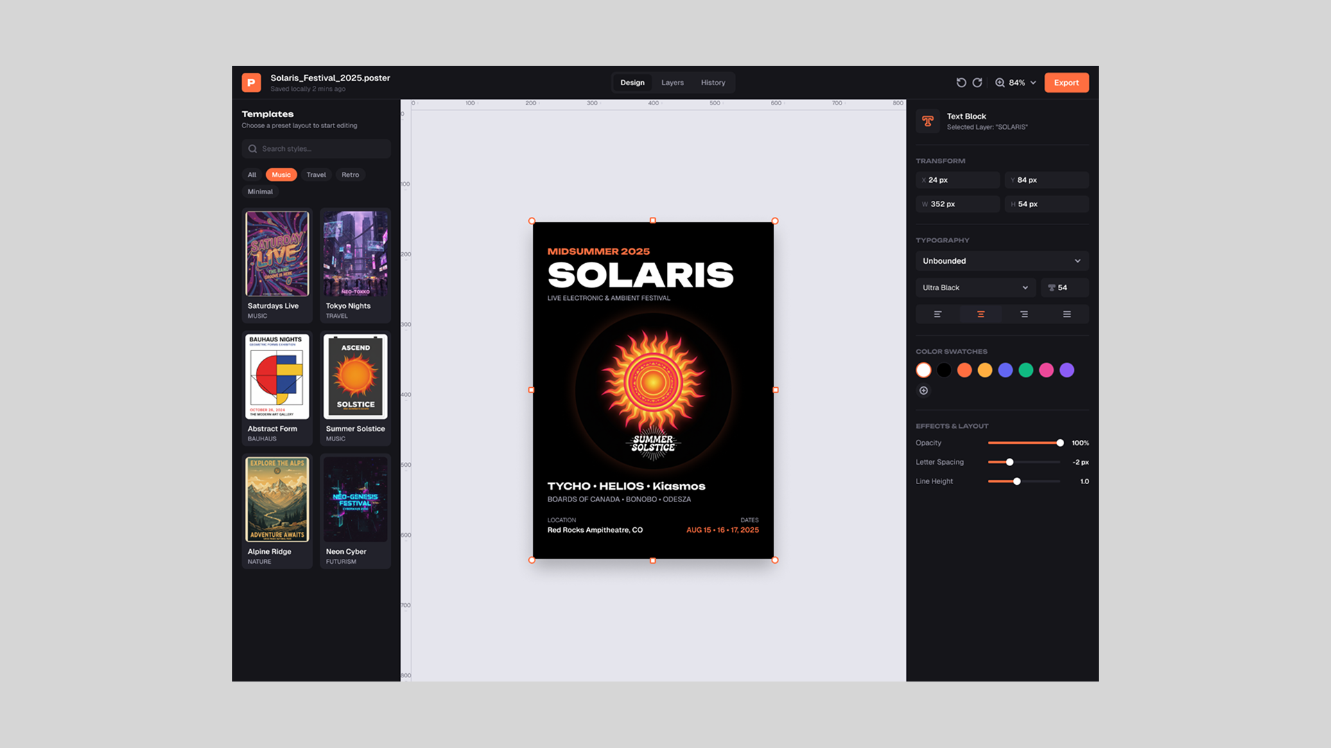Screen dimensions: 1331x748
Task: Select the purple color swatch
Action: click(x=1067, y=371)
